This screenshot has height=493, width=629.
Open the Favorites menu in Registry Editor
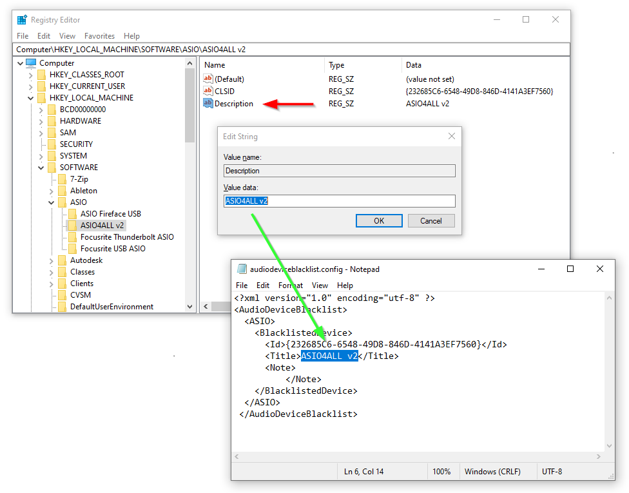99,36
